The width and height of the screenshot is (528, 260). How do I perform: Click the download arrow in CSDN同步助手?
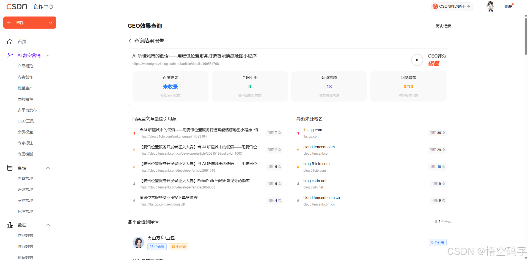(x=469, y=6)
